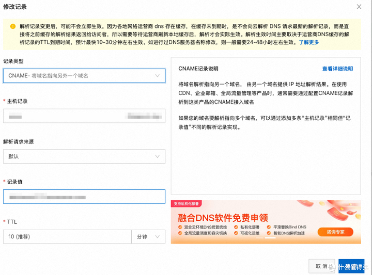Open the TTL unit 分钟 dropdown
The image size is (372, 275).
pyautogui.click(x=148, y=236)
